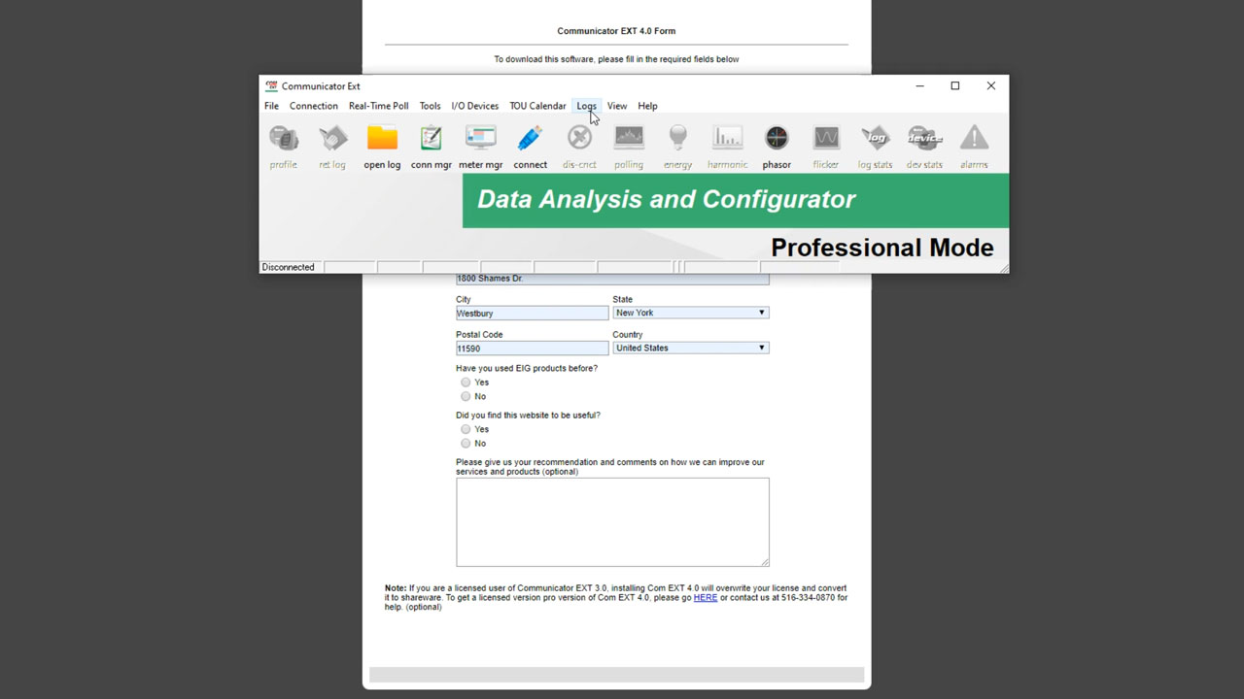Select Yes for used EIG products before
This screenshot has height=699, width=1244.
tap(466, 383)
